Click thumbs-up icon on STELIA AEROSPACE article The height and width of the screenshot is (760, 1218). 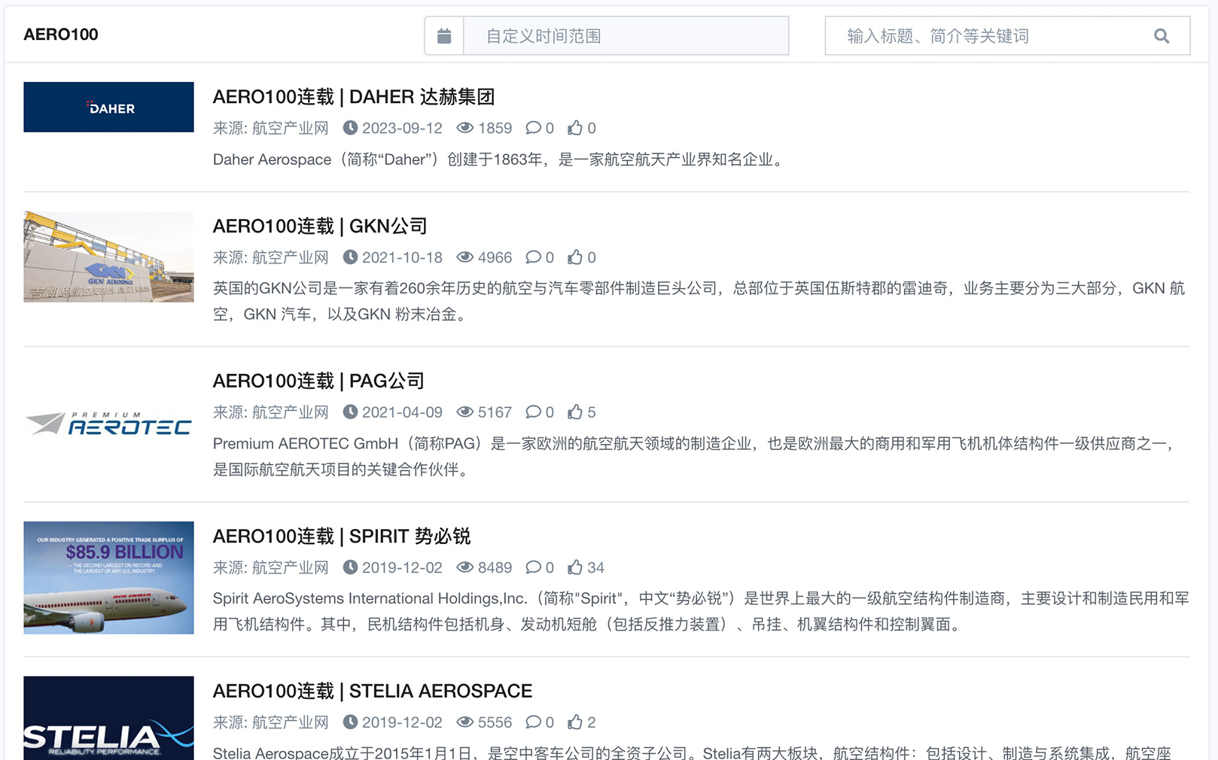point(575,722)
